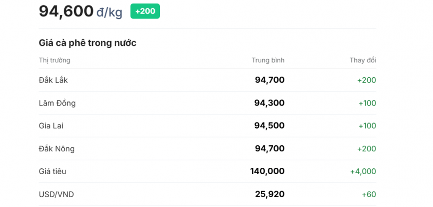Image resolution: width=433 pixels, height=207 pixels.
Task: Click the +4,000 pepper price change
Action: coord(363,171)
